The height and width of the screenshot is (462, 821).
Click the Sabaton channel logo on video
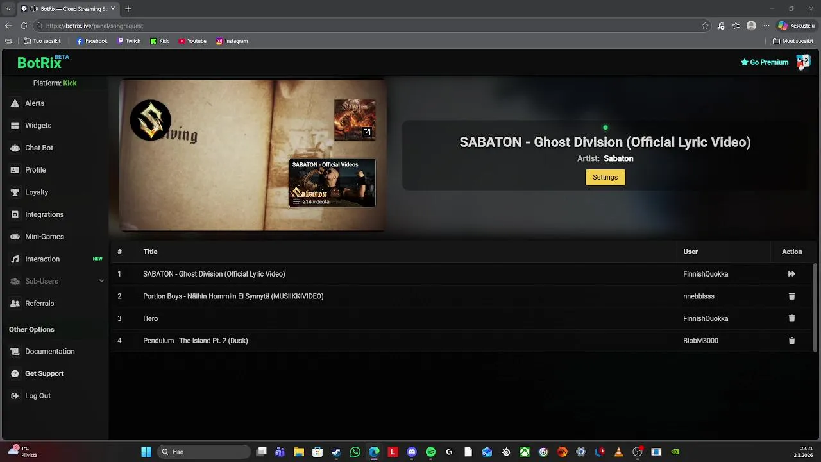click(x=151, y=120)
